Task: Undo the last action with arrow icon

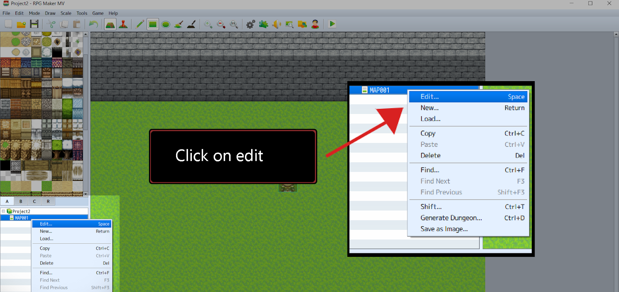Action: point(94,24)
